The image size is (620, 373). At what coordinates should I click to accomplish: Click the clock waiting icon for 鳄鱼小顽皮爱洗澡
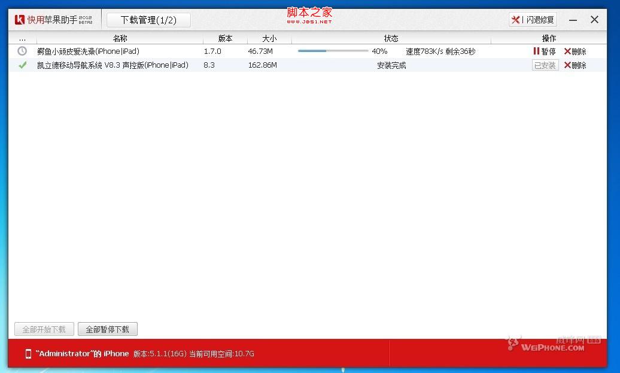22,51
